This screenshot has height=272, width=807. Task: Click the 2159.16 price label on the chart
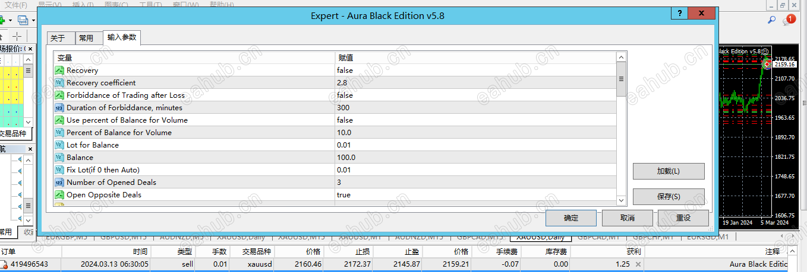pos(784,65)
